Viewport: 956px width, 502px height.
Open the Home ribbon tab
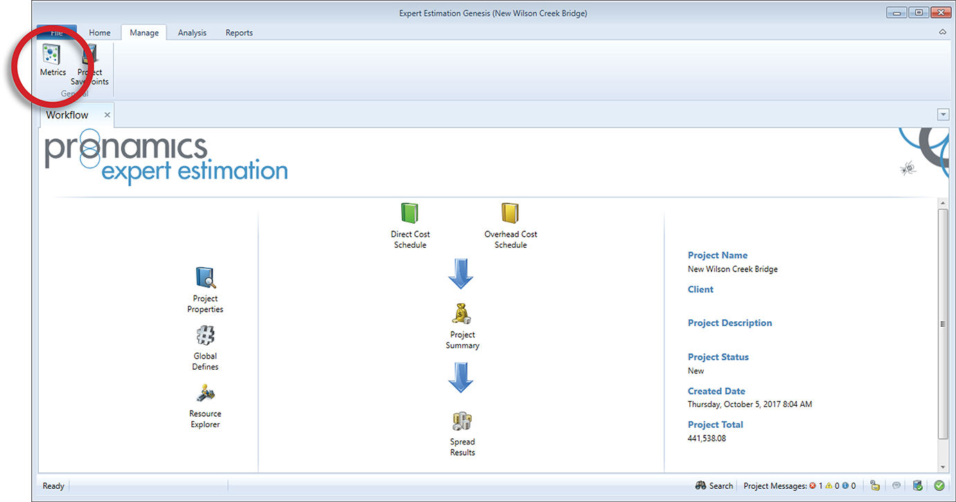click(100, 33)
